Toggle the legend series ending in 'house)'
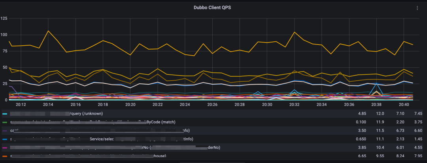 tap(88, 156)
